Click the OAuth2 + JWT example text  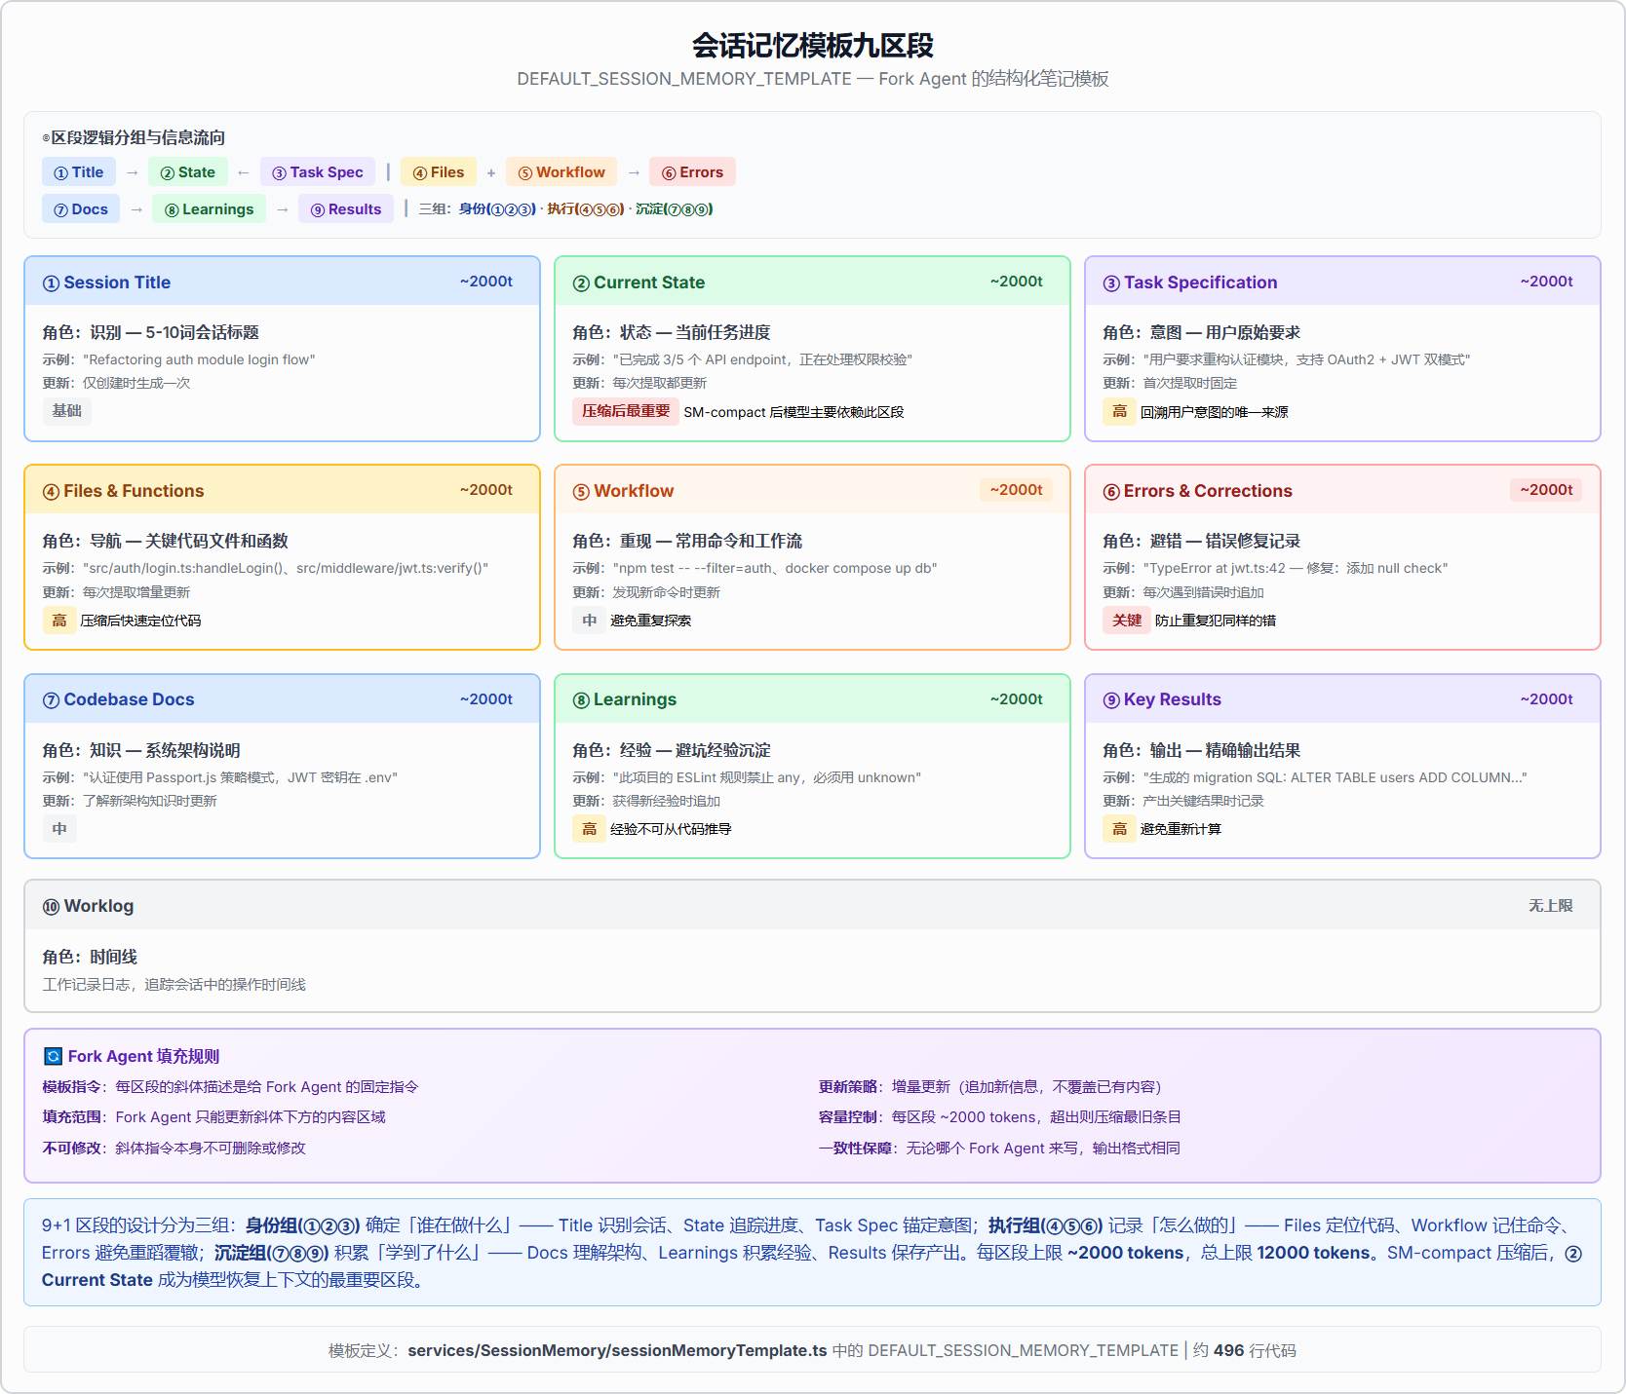1307,359
